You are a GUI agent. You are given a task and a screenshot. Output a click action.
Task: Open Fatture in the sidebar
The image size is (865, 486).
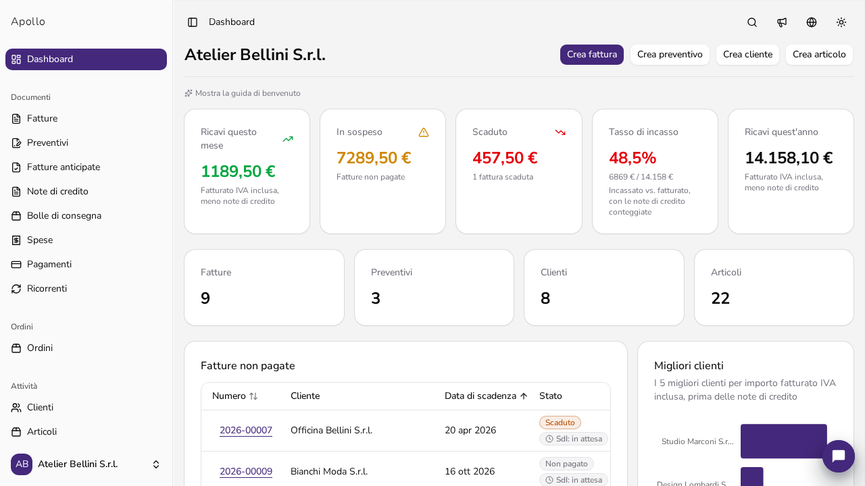(x=86, y=119)
